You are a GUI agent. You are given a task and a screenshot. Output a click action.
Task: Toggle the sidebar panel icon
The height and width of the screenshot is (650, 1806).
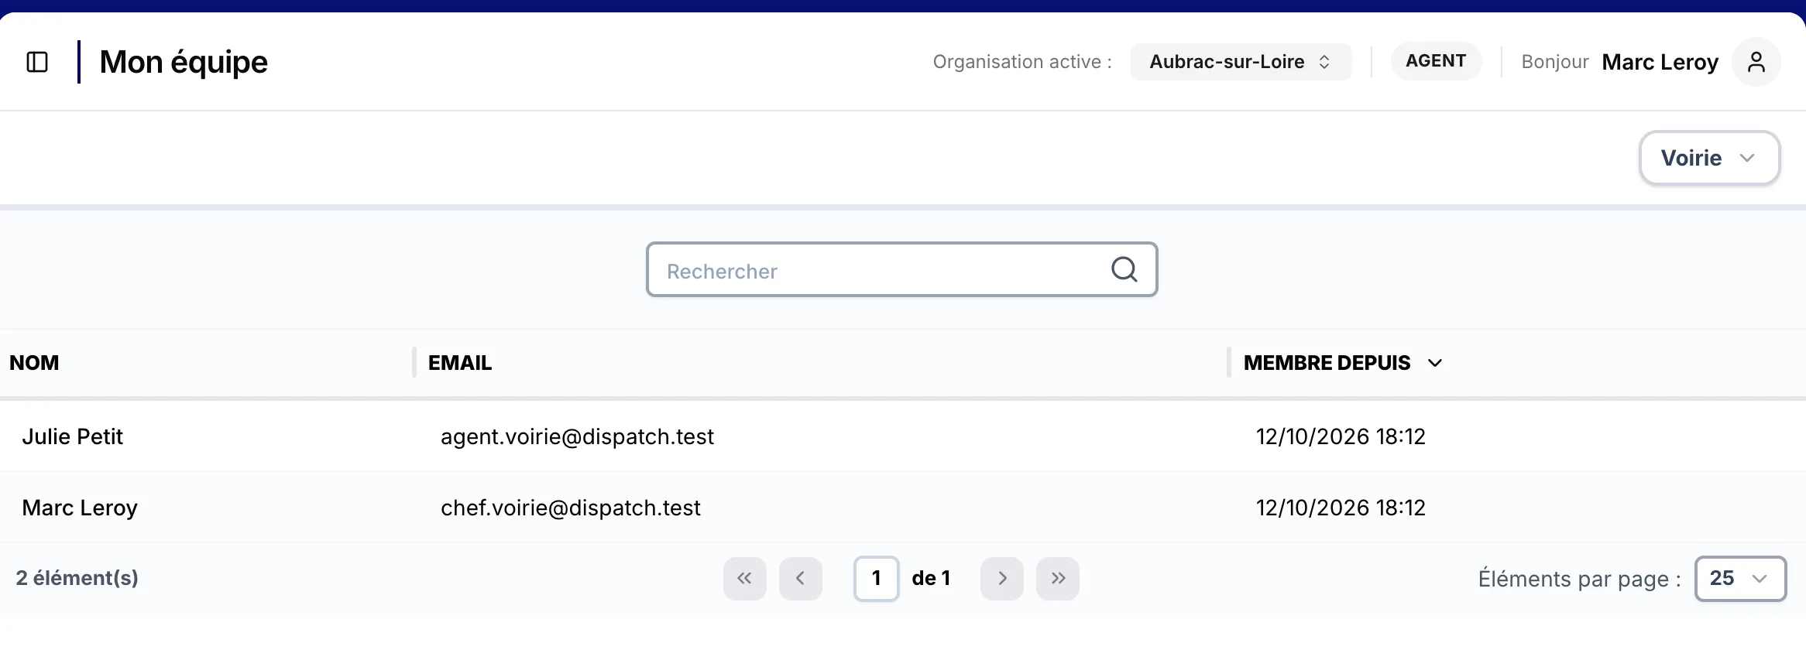(x=37, y=62)
